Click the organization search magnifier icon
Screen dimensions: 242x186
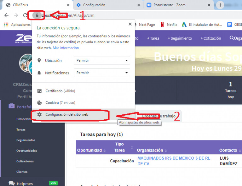click(x=232, y=38)
